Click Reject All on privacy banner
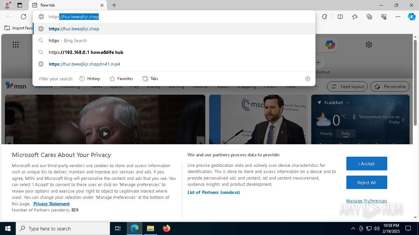This screenshot has height=235, width=419. pos(367,182)
